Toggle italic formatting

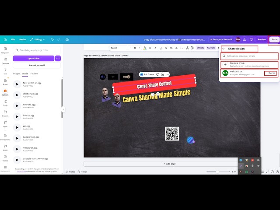pos(155,48)
